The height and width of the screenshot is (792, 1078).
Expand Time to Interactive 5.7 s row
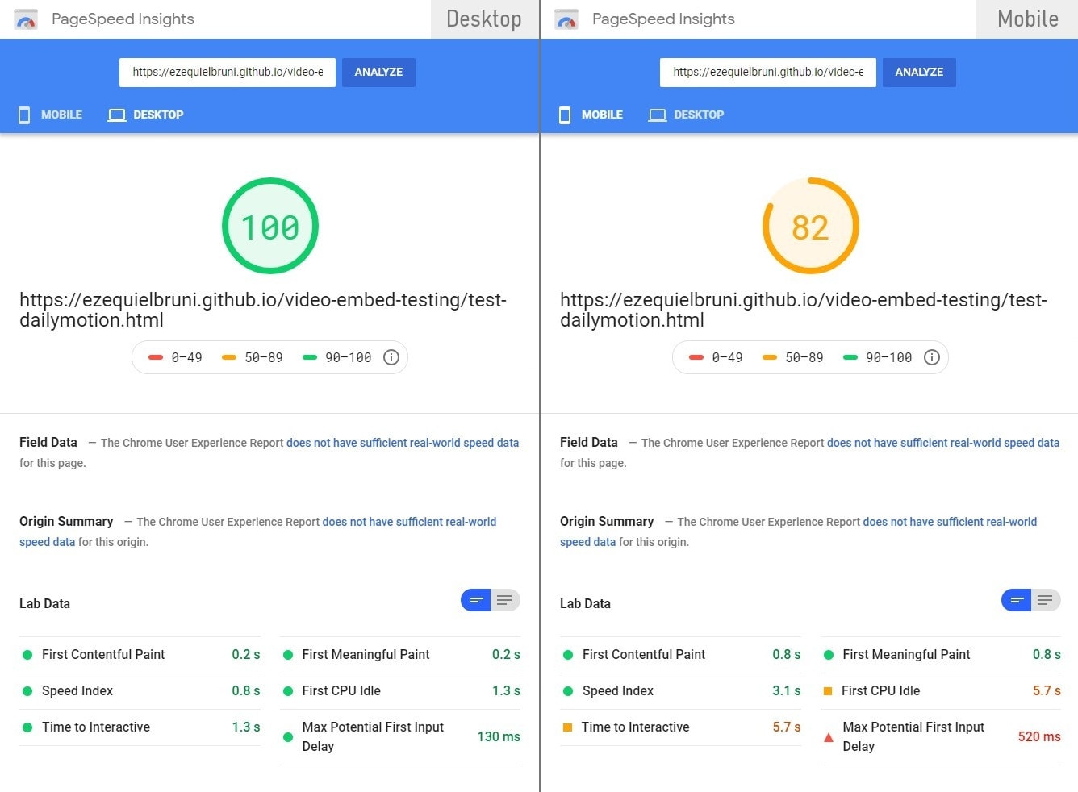[681, 727]
